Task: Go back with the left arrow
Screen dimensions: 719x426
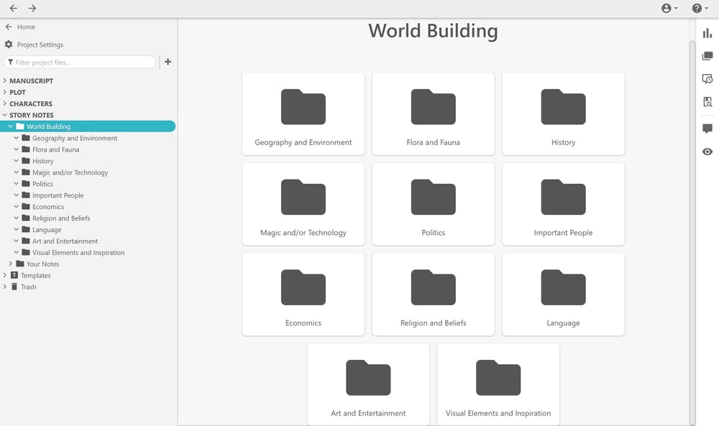Action: click(13, 8)
